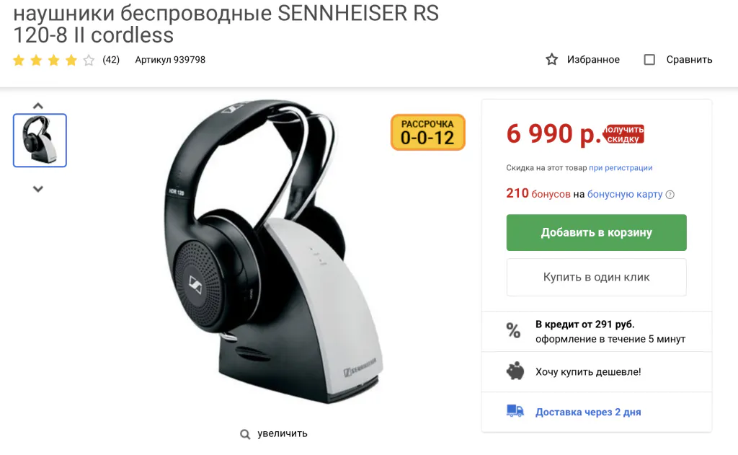The height and width of the screenshot is (455, 738).
Task: Click the magnifier icon beside увеличить
Action: pyautogui.click(x=245, y=434)
